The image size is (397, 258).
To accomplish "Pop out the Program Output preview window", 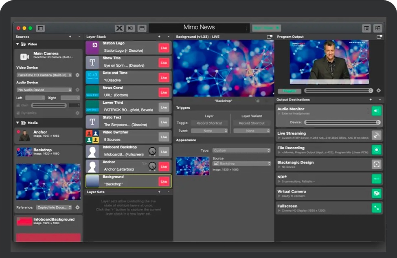I will (379, 37).
